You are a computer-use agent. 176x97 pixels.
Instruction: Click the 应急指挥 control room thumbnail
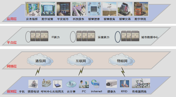32,9
